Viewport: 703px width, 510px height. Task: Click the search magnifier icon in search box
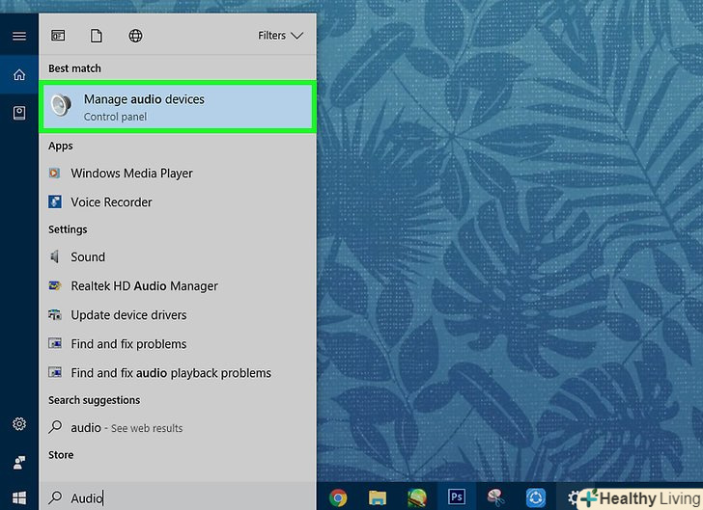(x=55, y=497)
